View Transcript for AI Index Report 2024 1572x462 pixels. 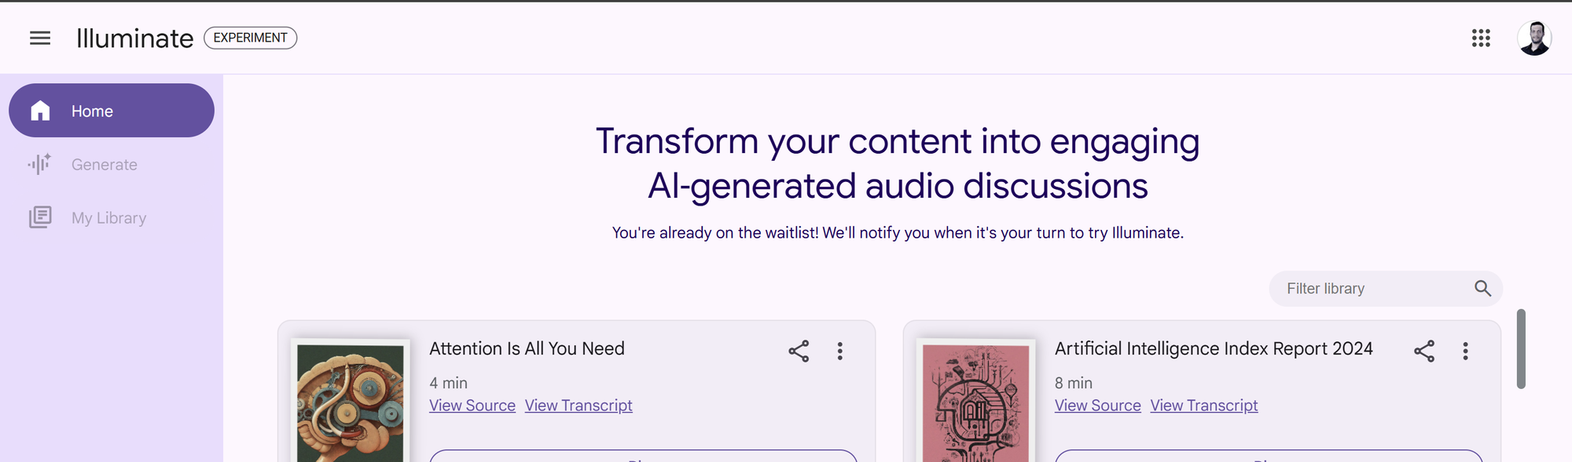tap(1204, 406)
